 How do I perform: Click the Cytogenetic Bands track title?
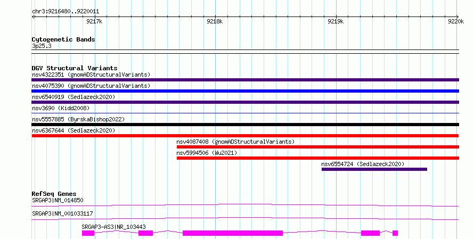pyautogui.click(x=63, y=39)
